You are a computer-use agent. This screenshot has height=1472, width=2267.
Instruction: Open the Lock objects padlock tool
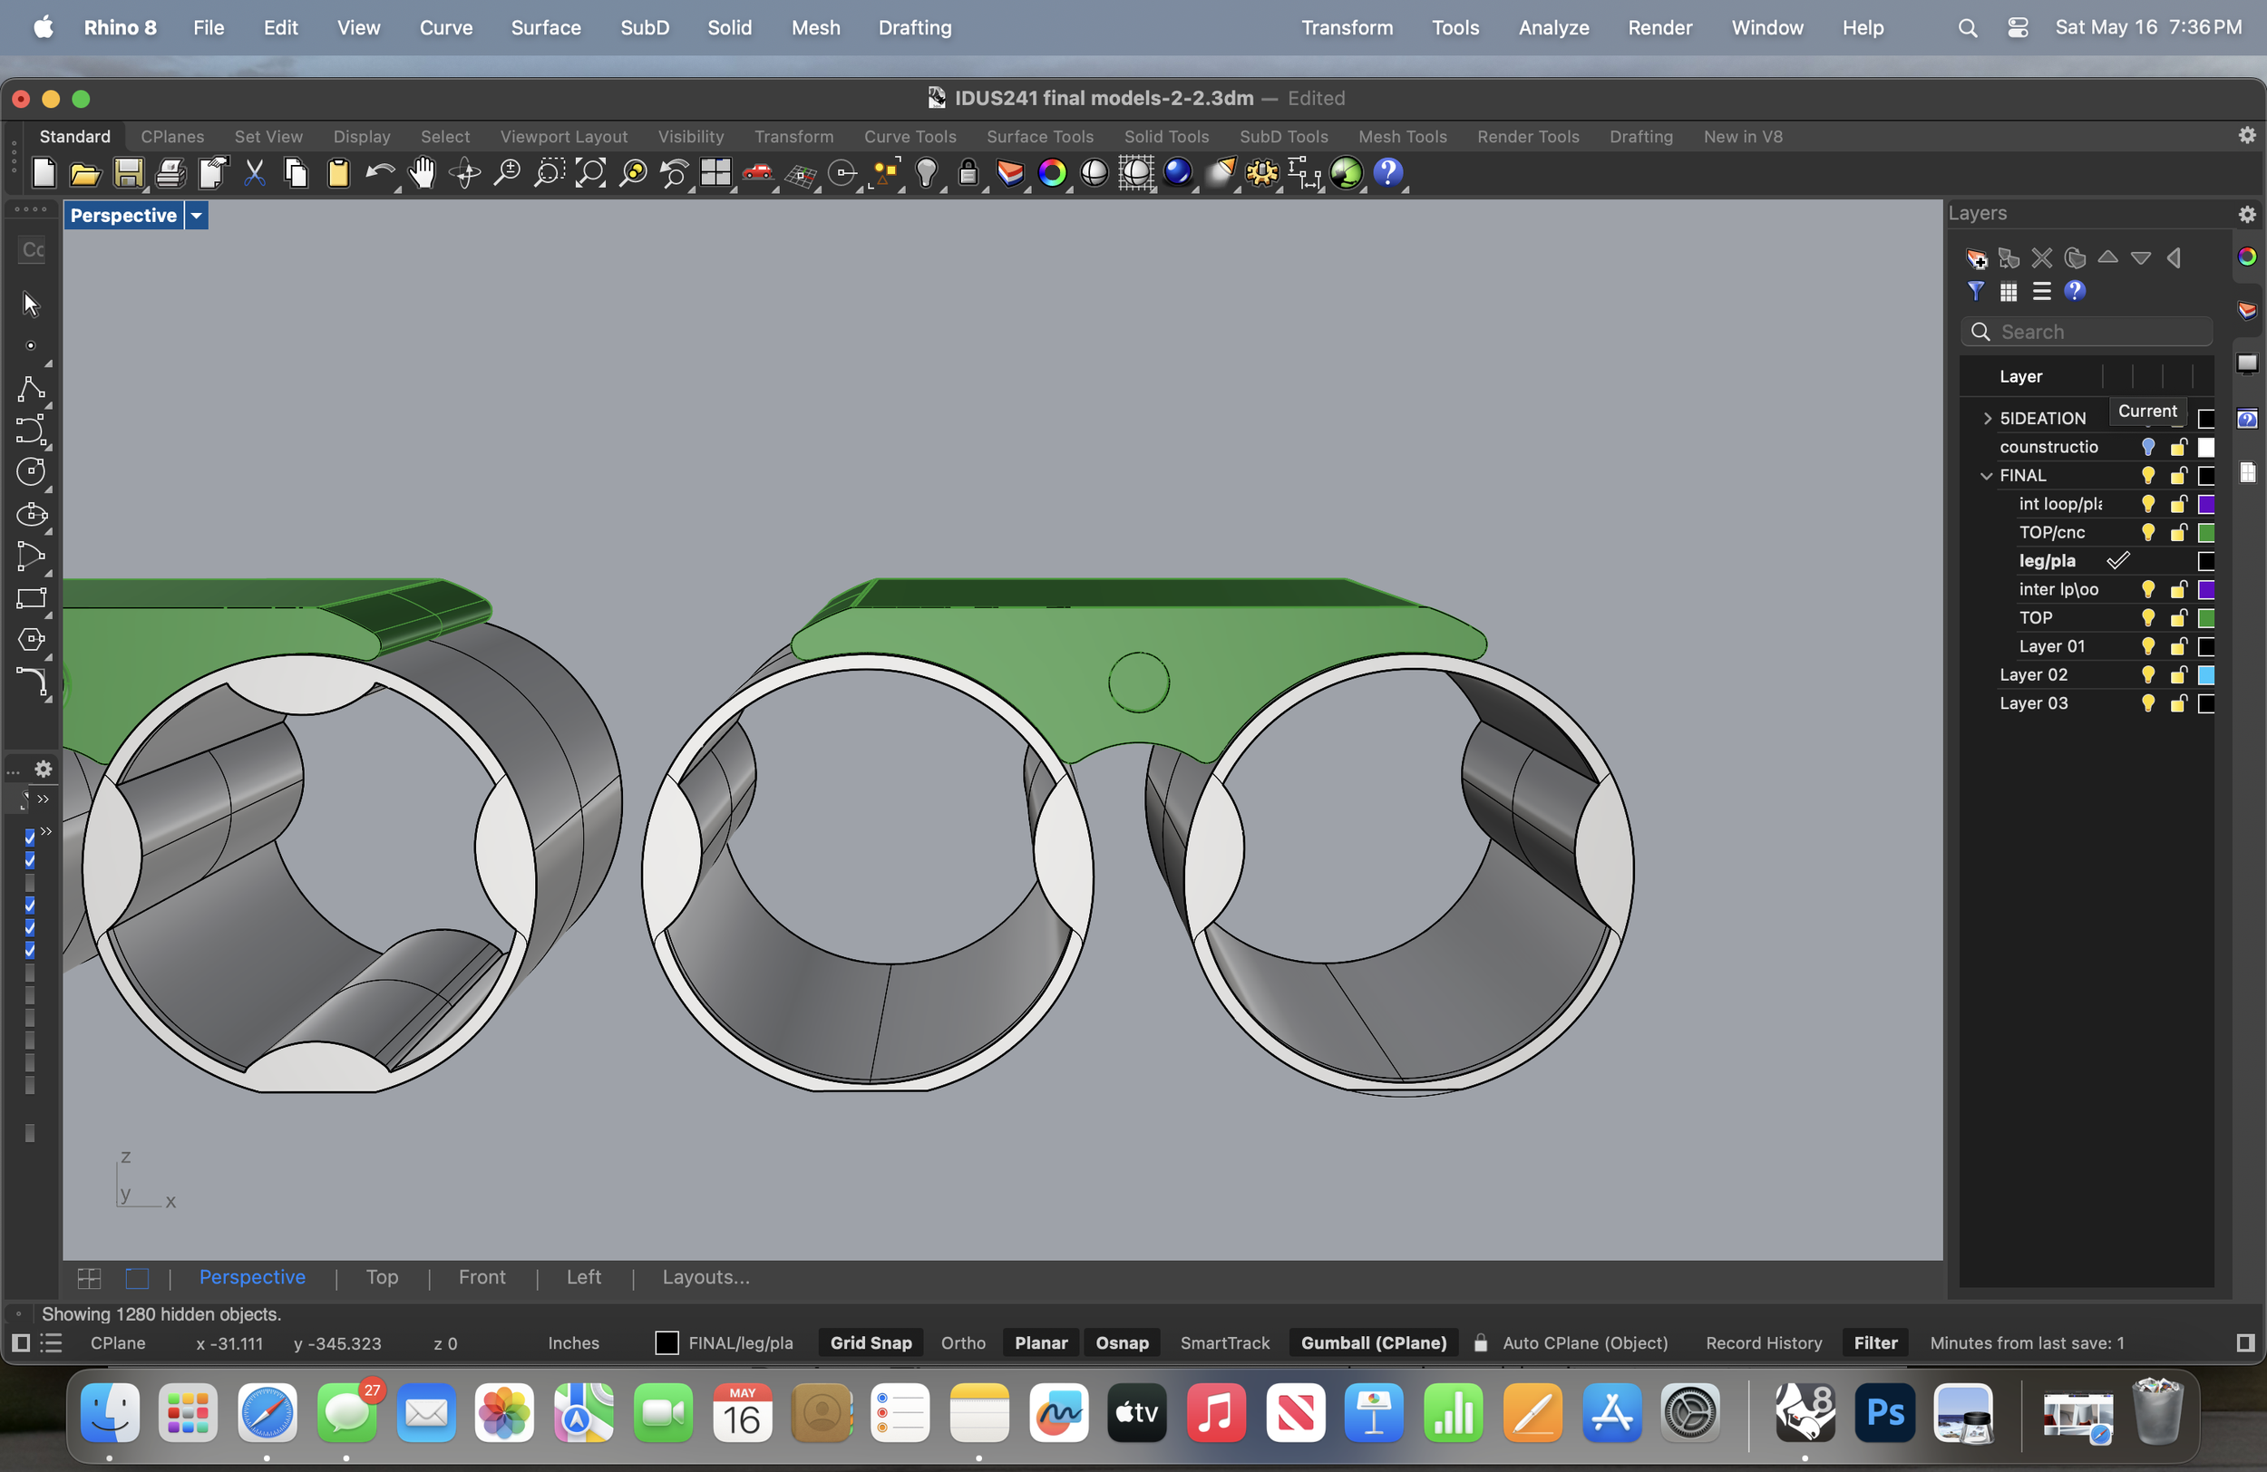click(968, 173)
